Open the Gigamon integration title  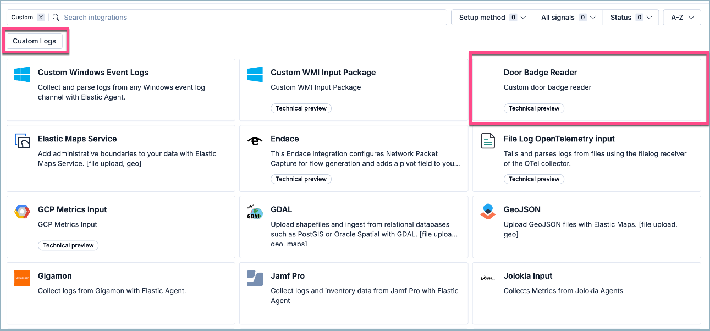coord(55,276)
